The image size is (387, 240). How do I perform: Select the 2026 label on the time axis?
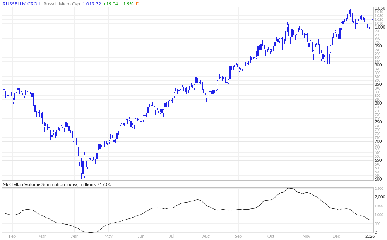[370, 236]
